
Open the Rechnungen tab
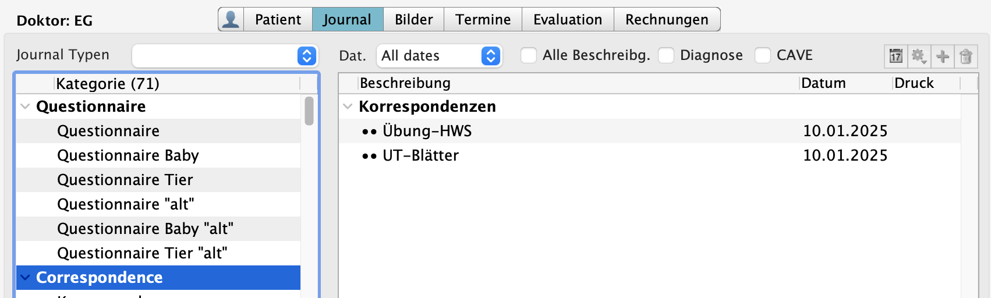click(x=667, y=20)
